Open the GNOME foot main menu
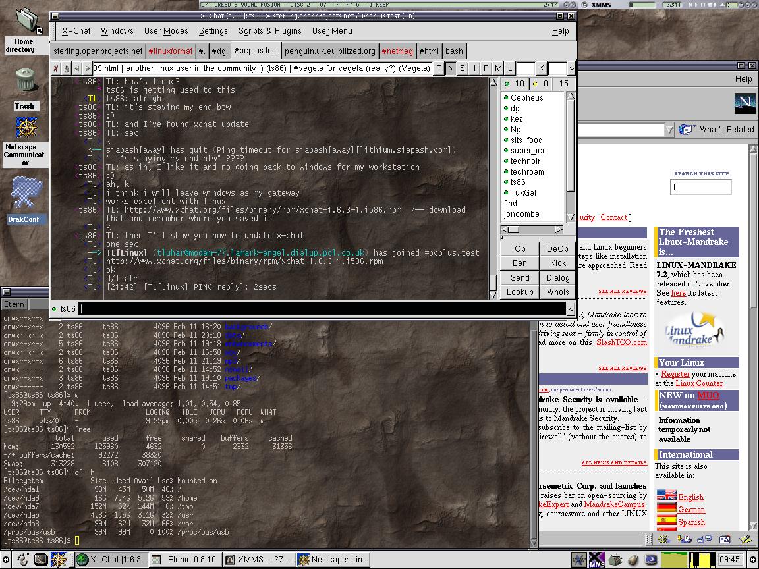Image resolution: width=759 pixels, height=569 pixels. (23, 560)
